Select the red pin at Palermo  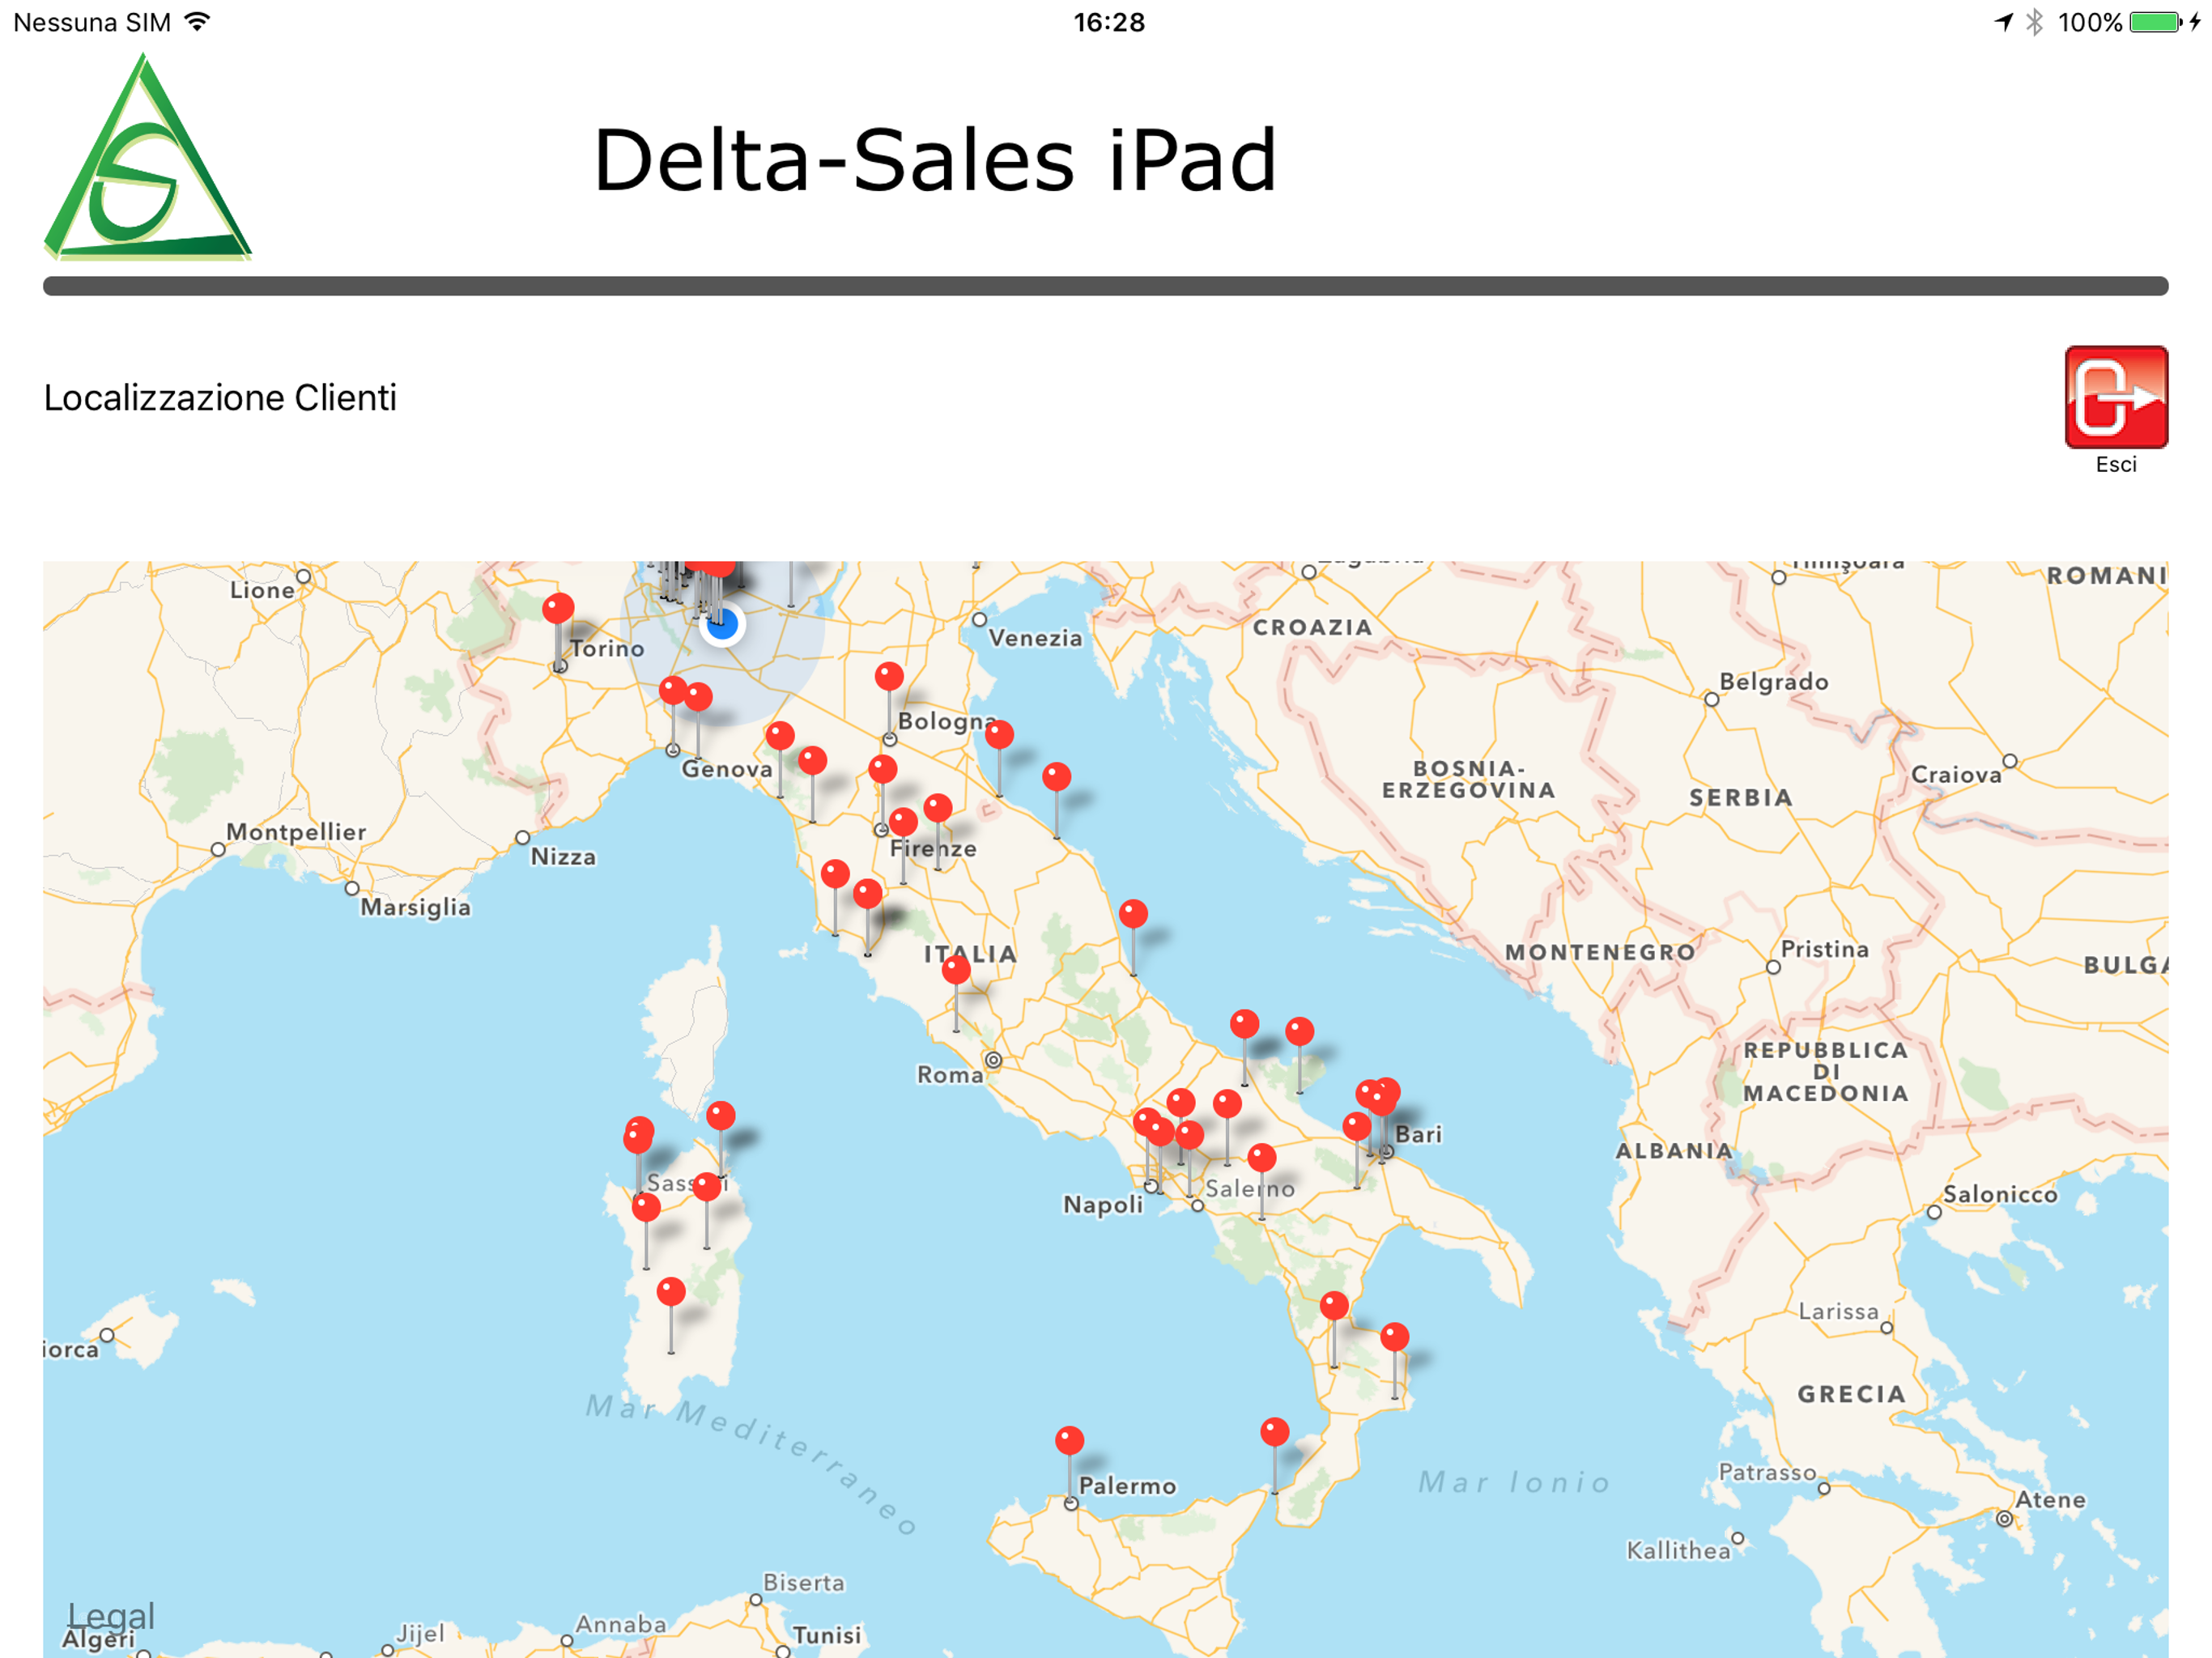pos(1069,1441)
